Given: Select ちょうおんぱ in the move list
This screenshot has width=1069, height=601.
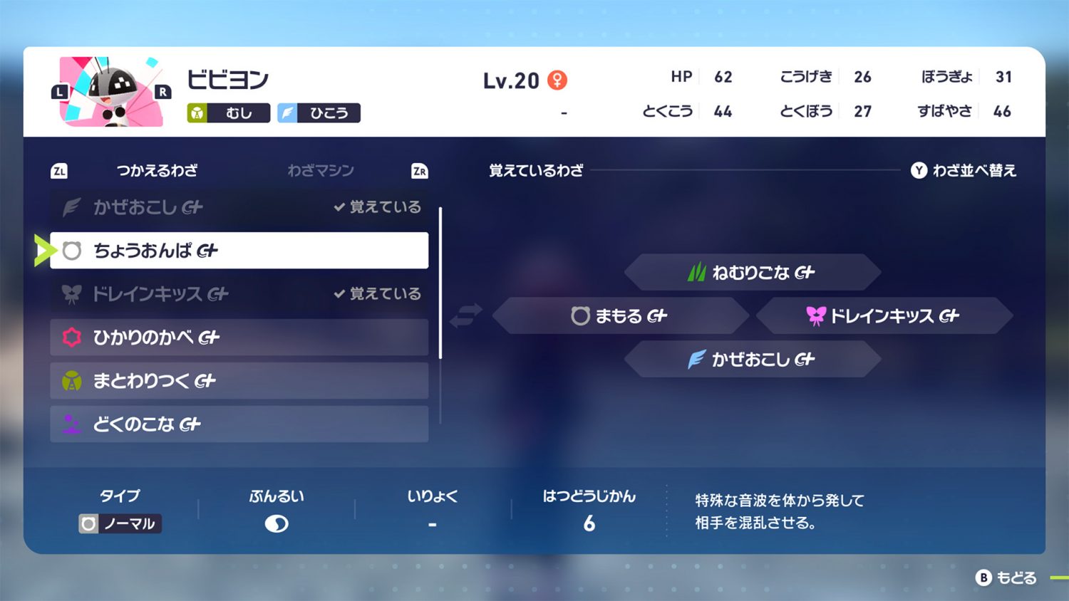Looking at the screenshot, I should point(239,251).
